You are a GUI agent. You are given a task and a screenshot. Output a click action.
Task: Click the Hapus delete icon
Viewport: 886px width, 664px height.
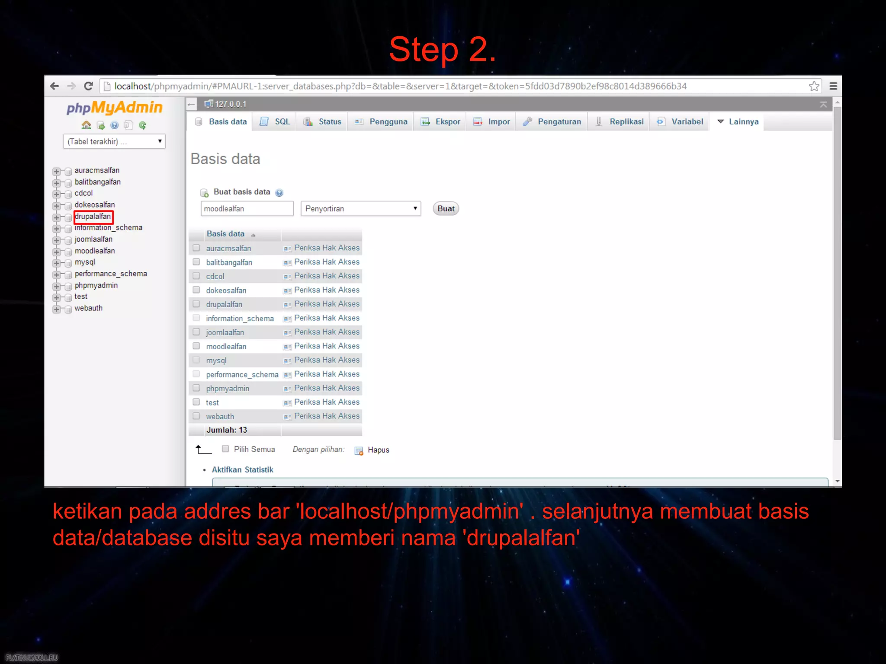pyautogui.click(x=359, y=451)
